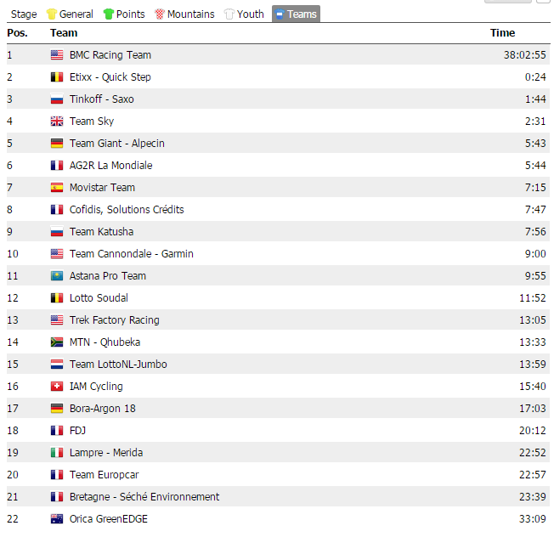Click the Swiss flag beside IAM Cycling
The image size is (554, 554).
(x=57, y=387)
